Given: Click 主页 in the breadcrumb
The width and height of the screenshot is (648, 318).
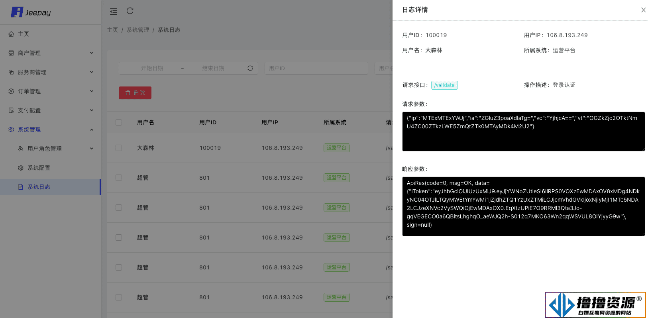Looking at the screenshot, I should pos(112,30).
